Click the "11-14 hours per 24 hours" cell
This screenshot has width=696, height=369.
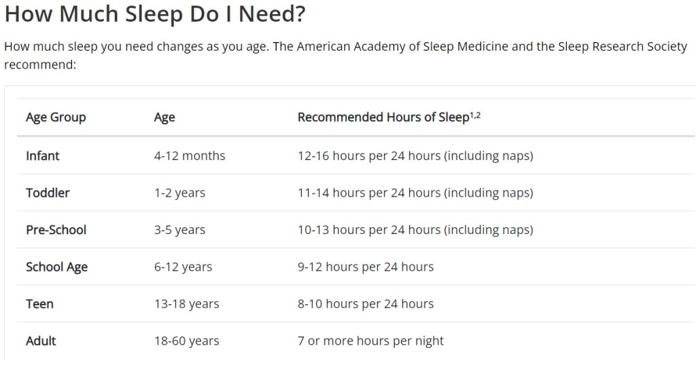415,193
